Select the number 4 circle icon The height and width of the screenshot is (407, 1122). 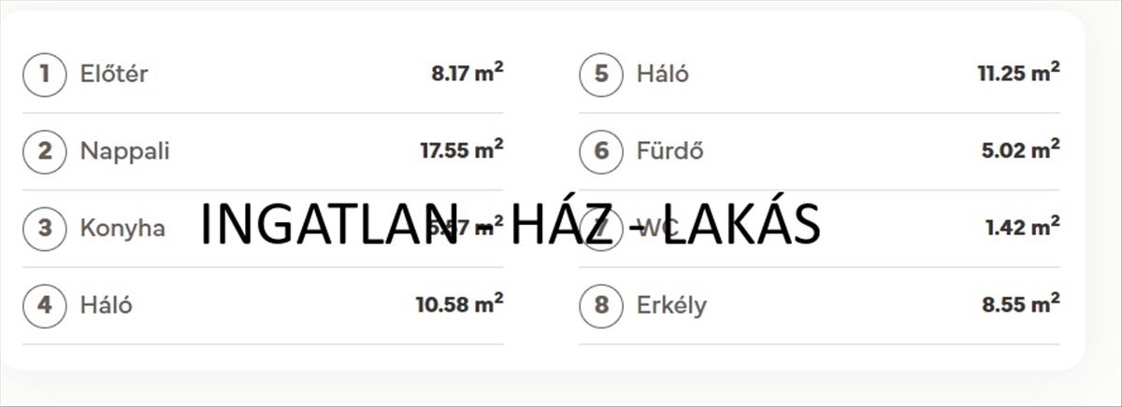(x=45, y=305)
